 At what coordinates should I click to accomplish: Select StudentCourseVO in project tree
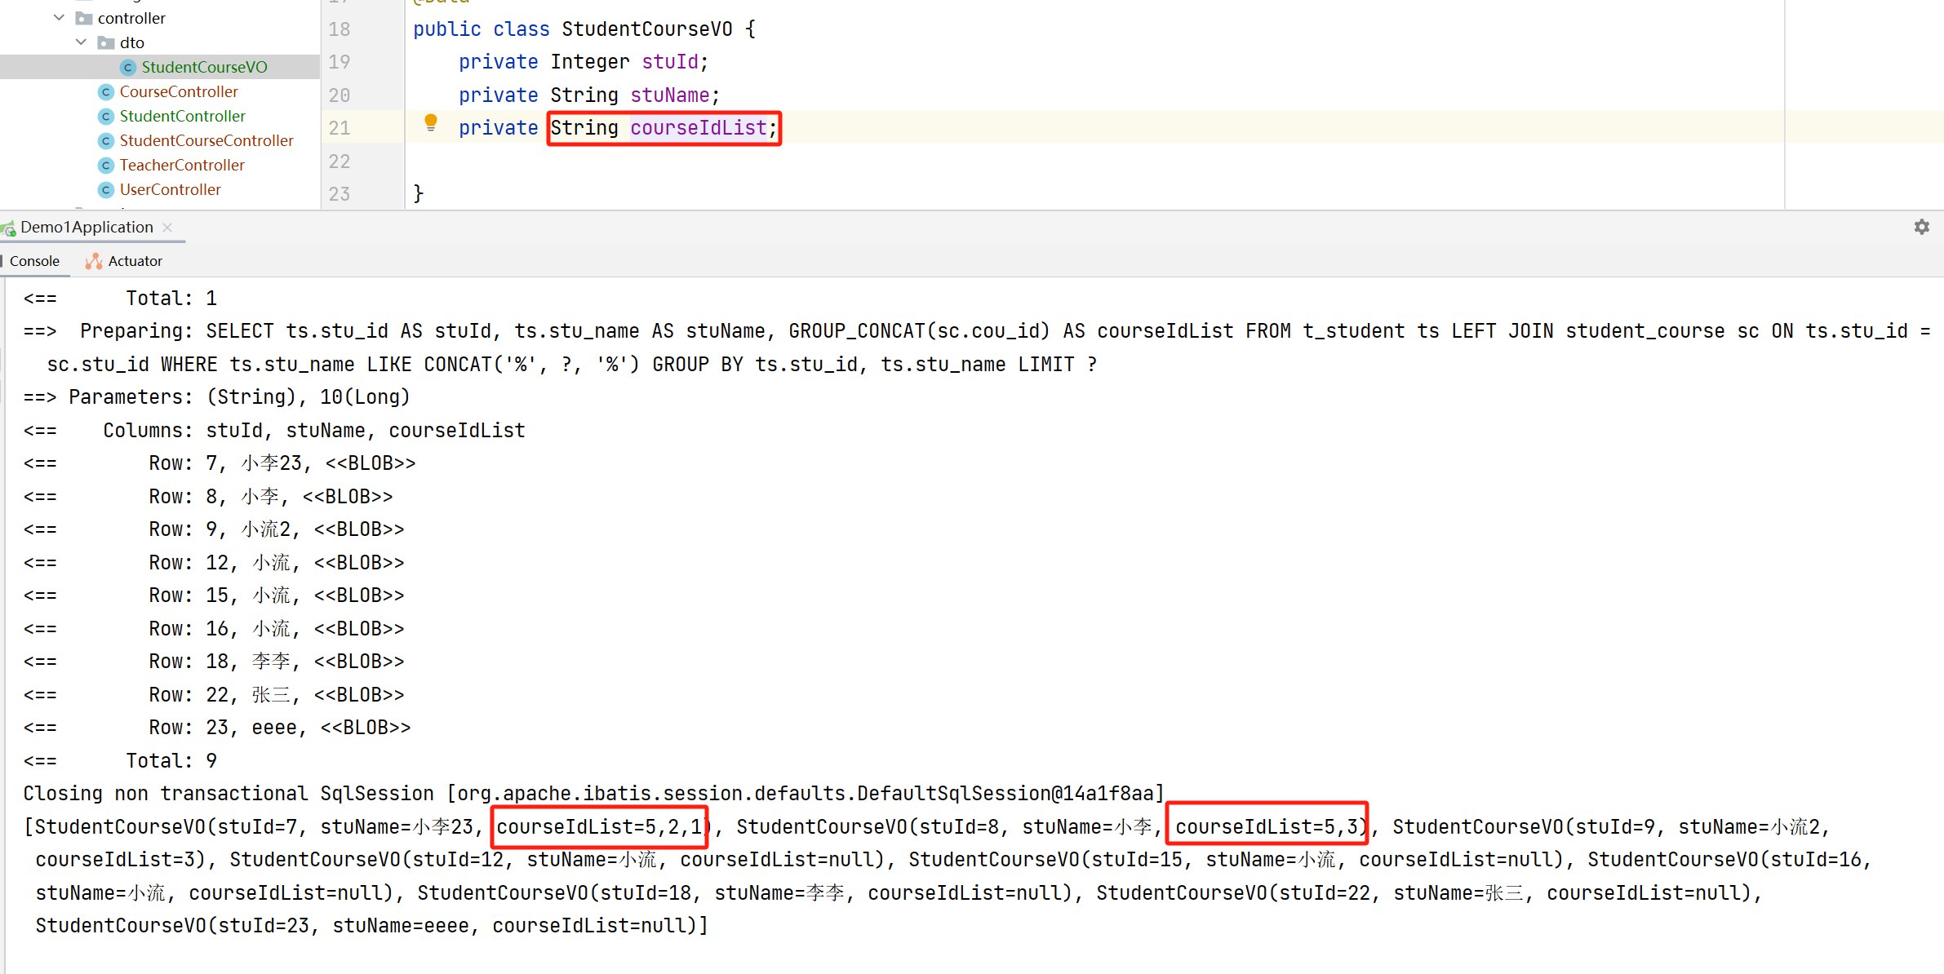click(x=204, y=68)
